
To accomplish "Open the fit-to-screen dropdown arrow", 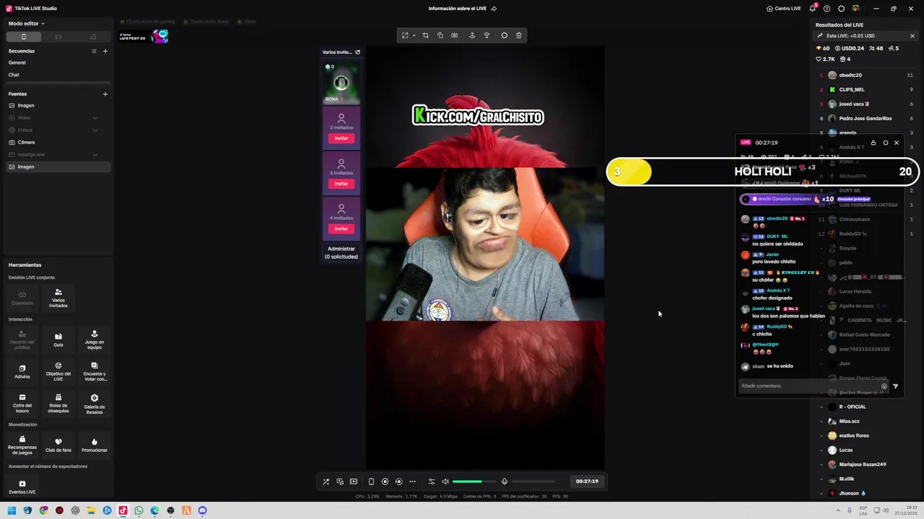I will [414, 35].
